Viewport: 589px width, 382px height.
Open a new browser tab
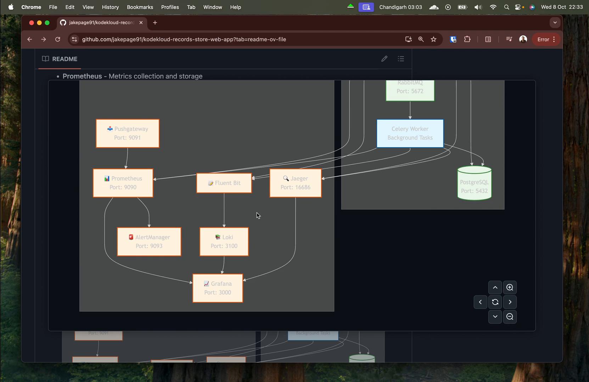click(x=155, y=23)
